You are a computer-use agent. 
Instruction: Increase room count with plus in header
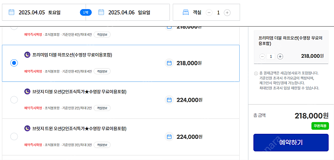[227, 13]
